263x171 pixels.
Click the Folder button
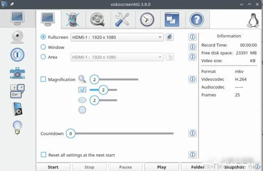click(198, 167)
